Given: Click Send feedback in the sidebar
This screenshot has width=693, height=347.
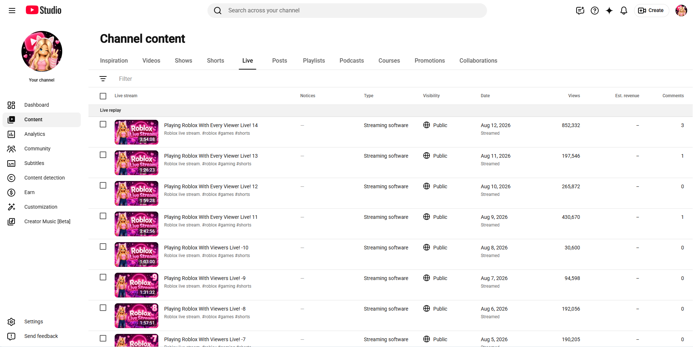Looking at the screenshot, I should [41, 336].
